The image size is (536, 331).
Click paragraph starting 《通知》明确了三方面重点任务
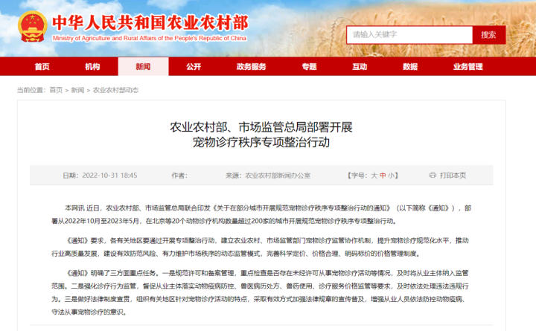coord(260,292)
